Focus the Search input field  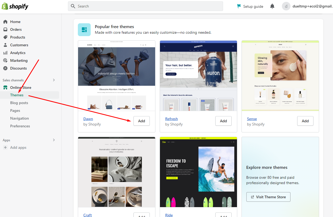pyautogui.click(x=146, y=6)
